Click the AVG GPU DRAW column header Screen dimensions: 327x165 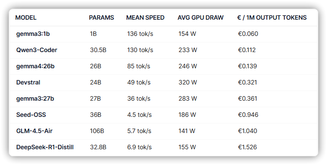(200, 18)
